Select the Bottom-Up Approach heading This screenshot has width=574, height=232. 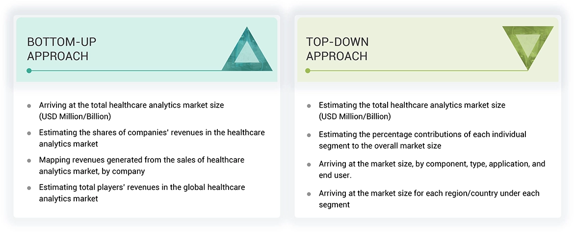pyautogui.click(x=58, y=49)
